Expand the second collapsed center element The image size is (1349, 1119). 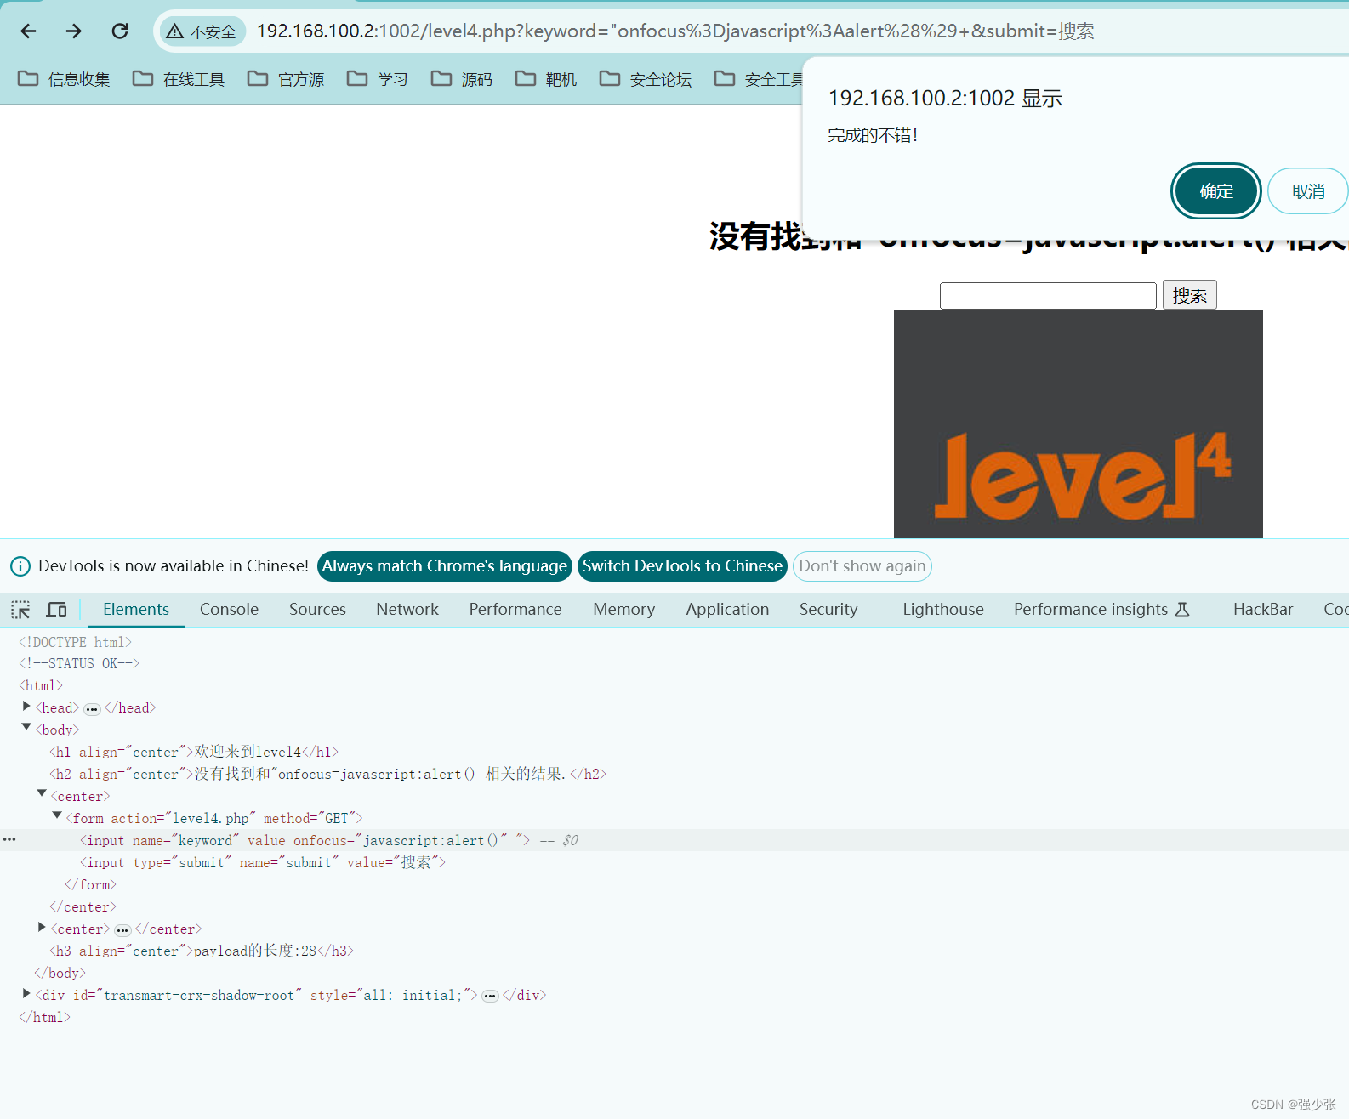(42, 928)
